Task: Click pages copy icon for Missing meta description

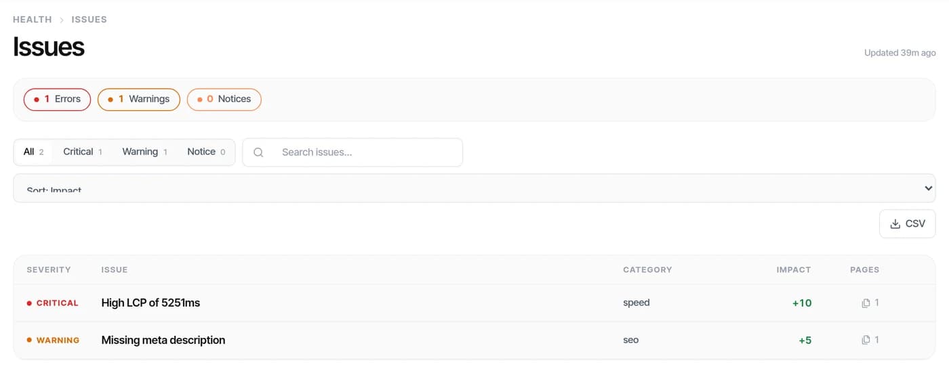Action: tap(866, 340)
